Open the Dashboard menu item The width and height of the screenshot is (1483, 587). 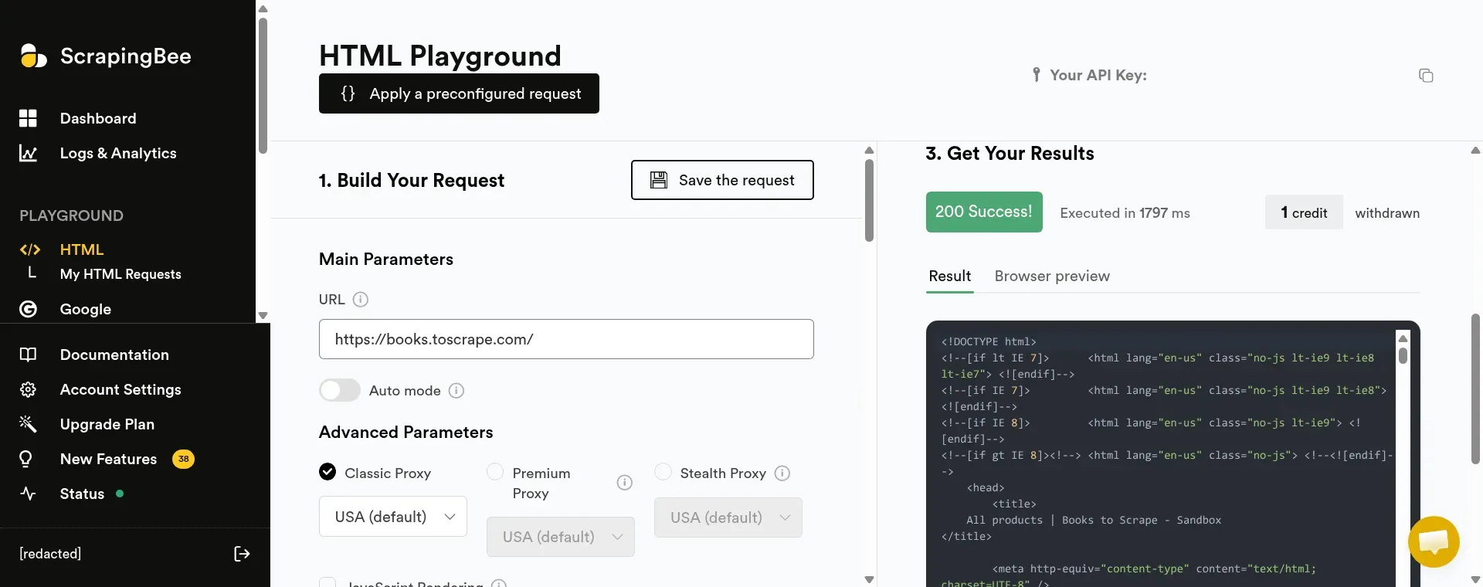98,118
